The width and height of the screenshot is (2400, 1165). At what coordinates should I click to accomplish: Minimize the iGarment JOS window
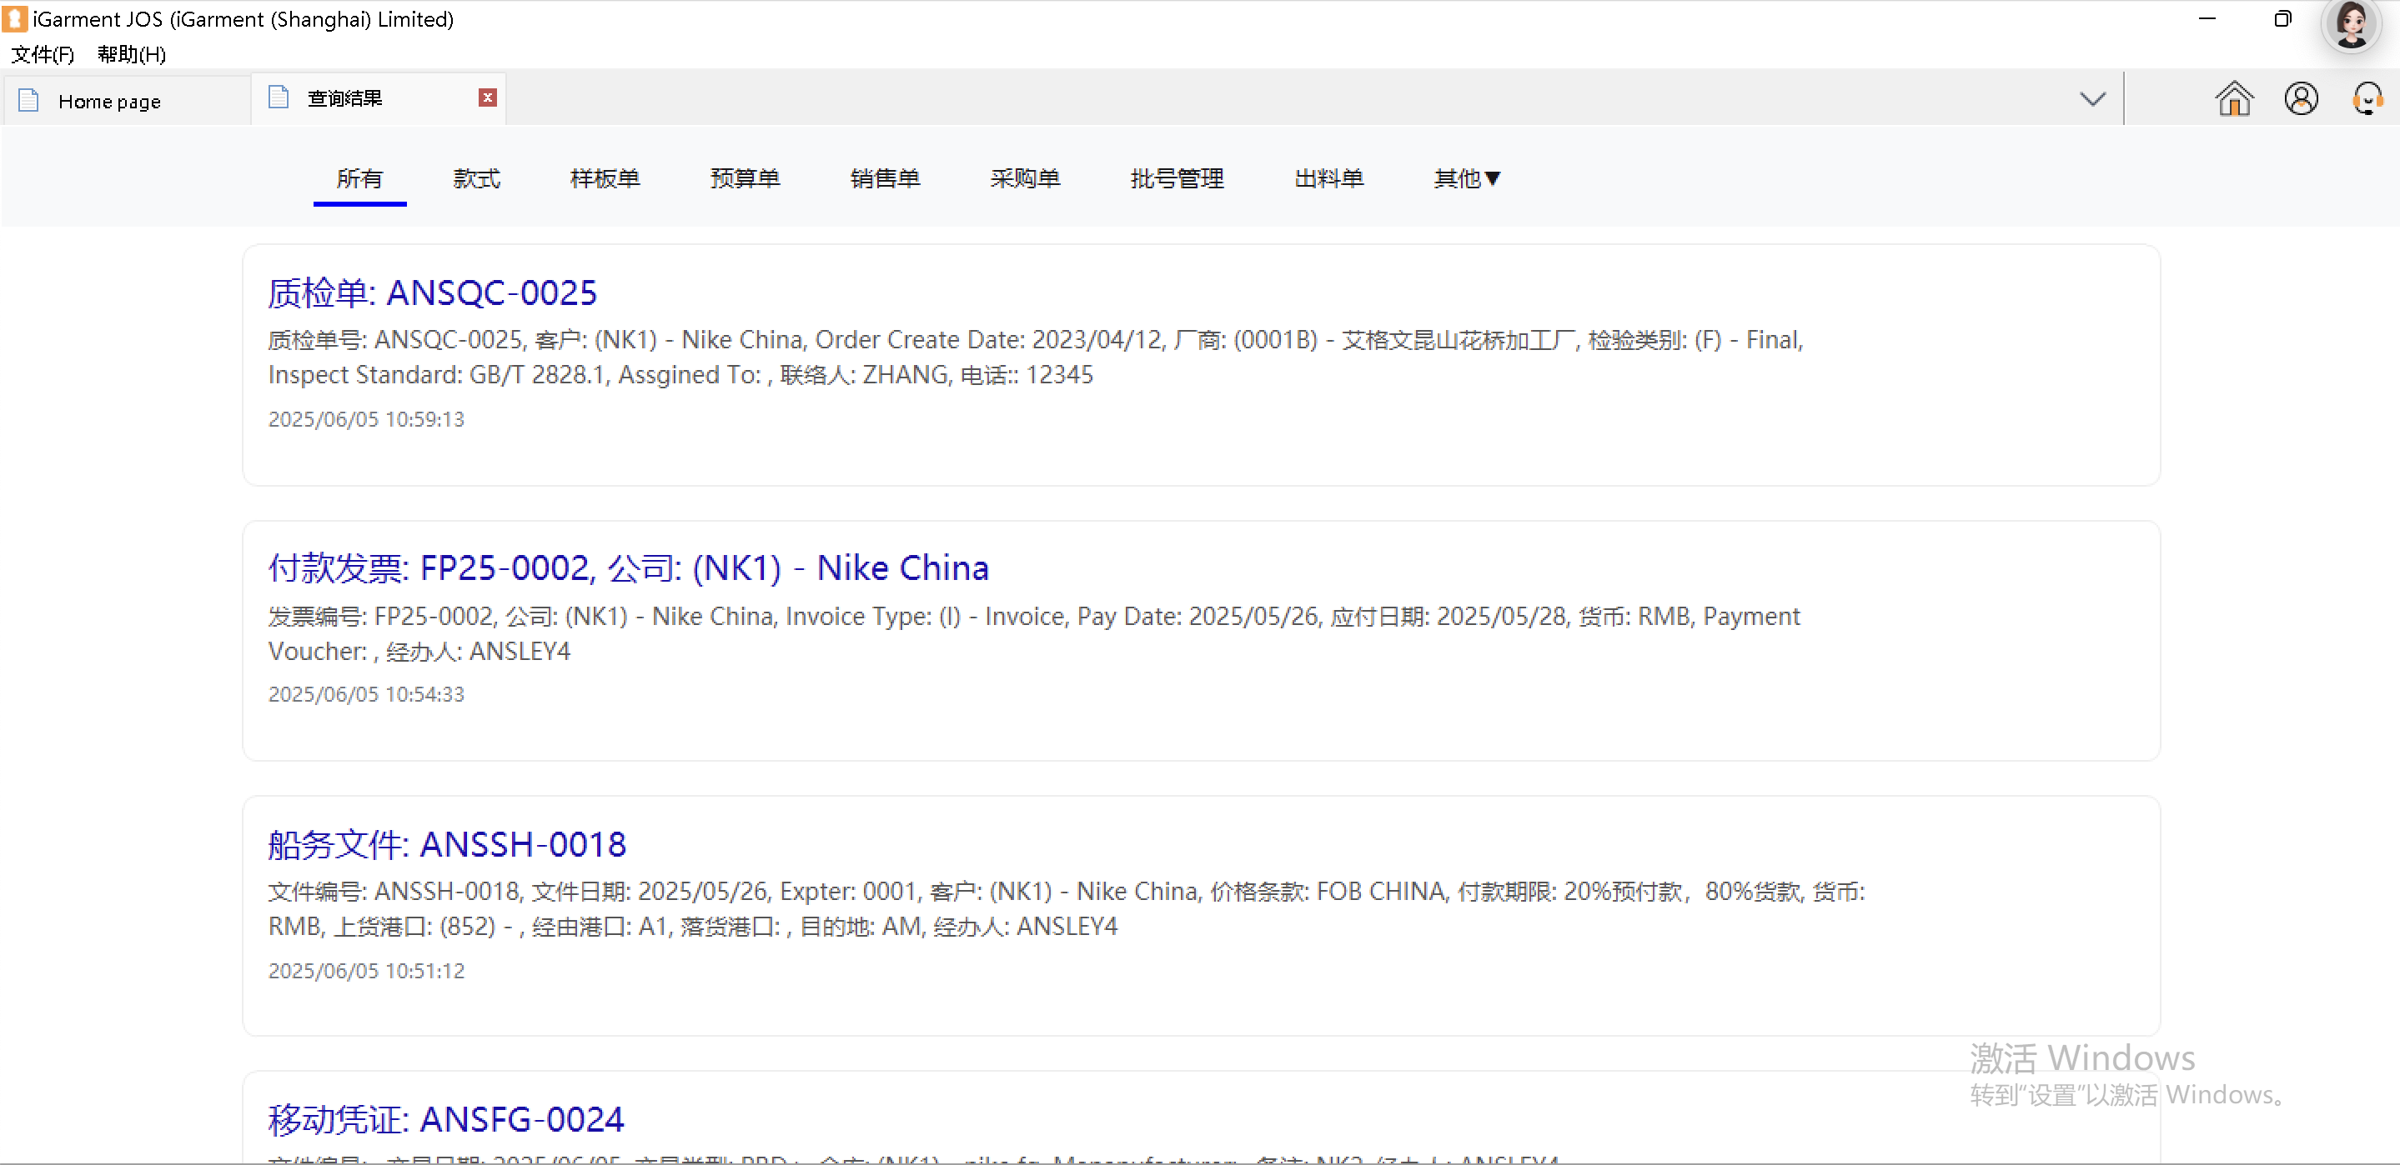pyautogui.click(x=2207, y=18)
